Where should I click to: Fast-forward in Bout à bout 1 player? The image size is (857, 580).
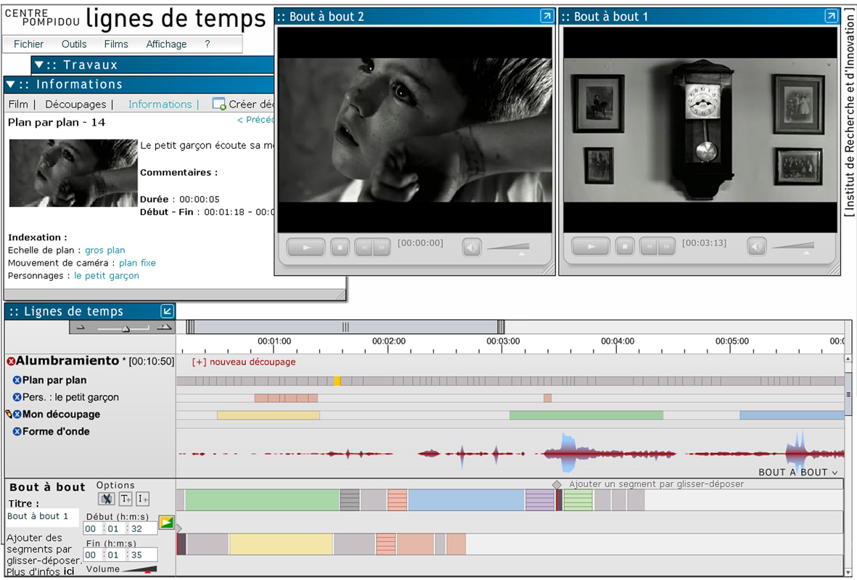[667, 247]
